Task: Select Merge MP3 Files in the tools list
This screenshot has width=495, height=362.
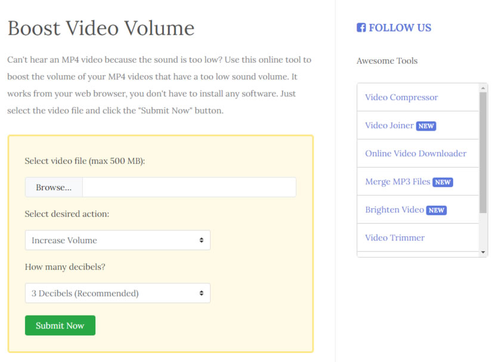Action: tap(397, 181)
